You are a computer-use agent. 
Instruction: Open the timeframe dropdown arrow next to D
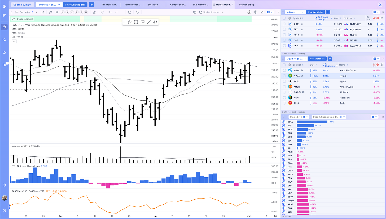pyautogui.click(x=36, y=12)
